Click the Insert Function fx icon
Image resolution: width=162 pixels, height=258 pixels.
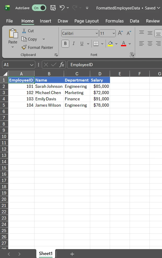62,65
